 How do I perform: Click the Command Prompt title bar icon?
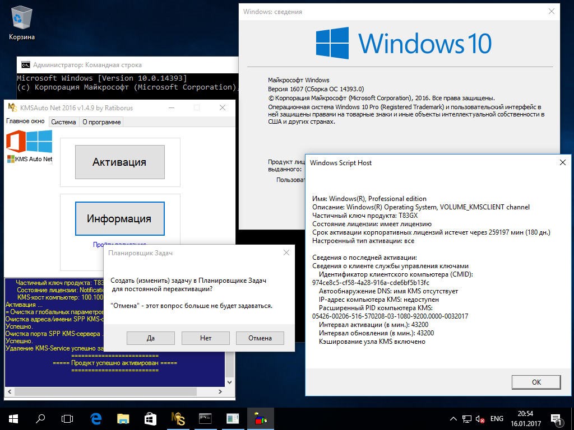pyautogui.click(x=26, y=65)
